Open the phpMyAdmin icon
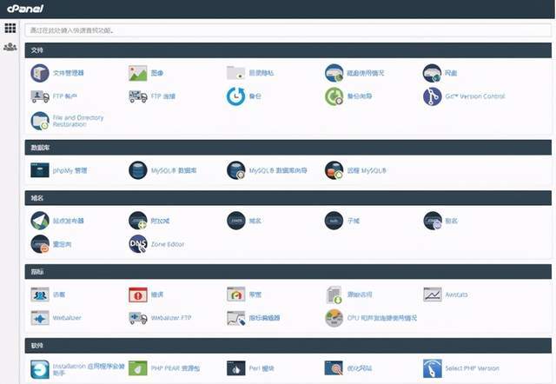556x384 pixels. [40, 170]
